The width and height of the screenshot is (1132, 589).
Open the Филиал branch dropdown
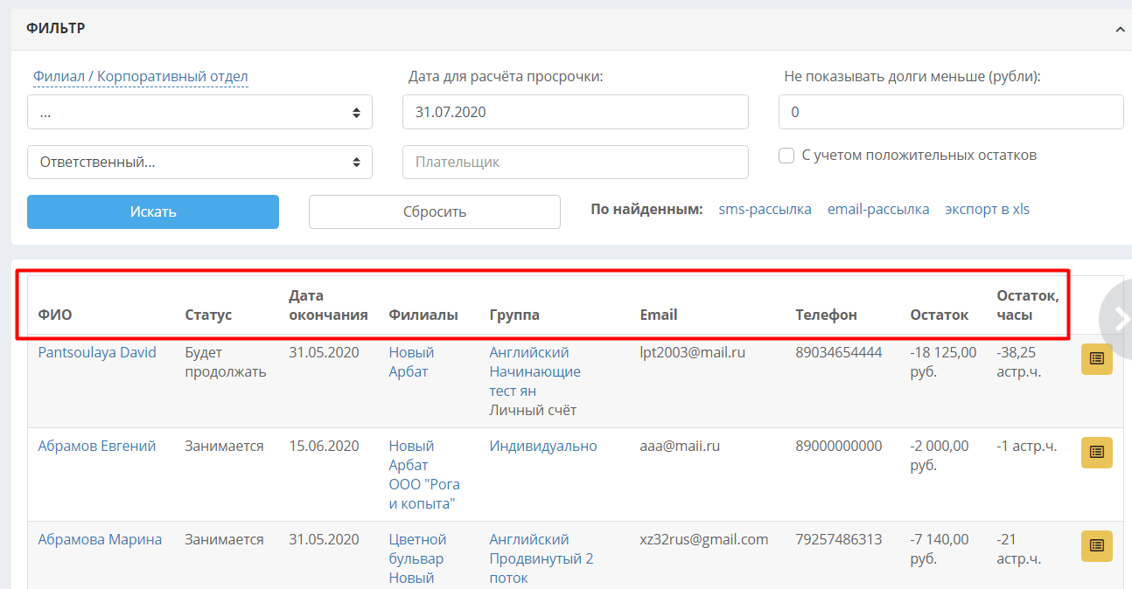pyautogui.click(x=199, y=112)
